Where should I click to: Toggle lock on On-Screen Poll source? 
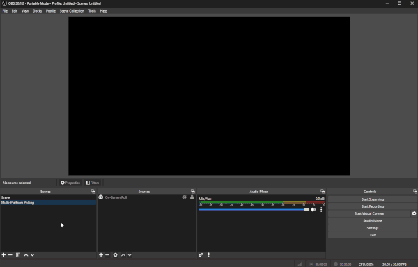pyautogui.click(x=192, y=197)
